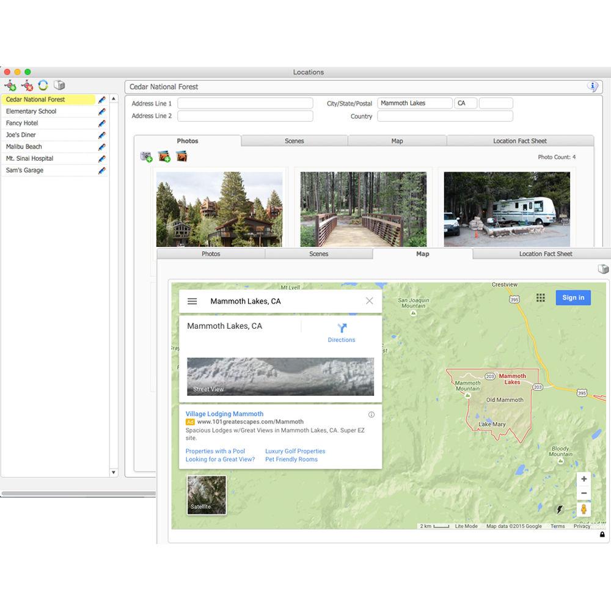This screenshot has height=611, width=611.
Task: Click the delete location icon
Action: pos(27,86)
